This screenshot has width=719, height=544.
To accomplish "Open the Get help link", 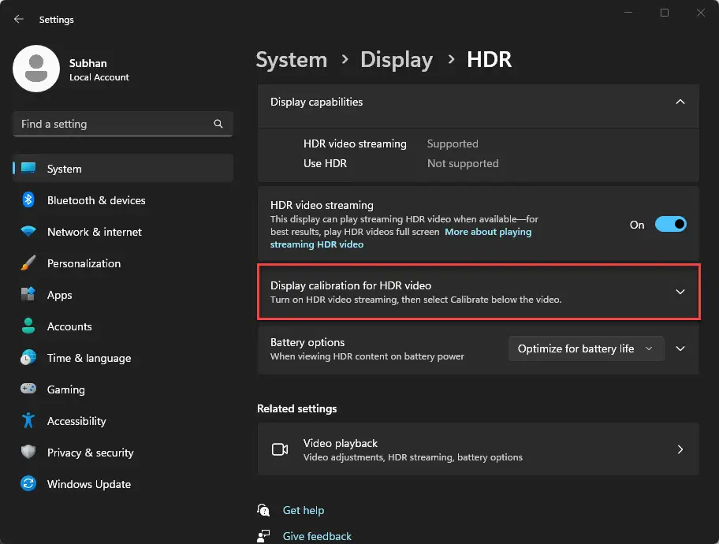I will coord(303,510).
